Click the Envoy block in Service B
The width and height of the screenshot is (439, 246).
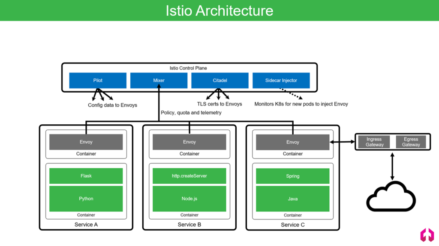189,142
